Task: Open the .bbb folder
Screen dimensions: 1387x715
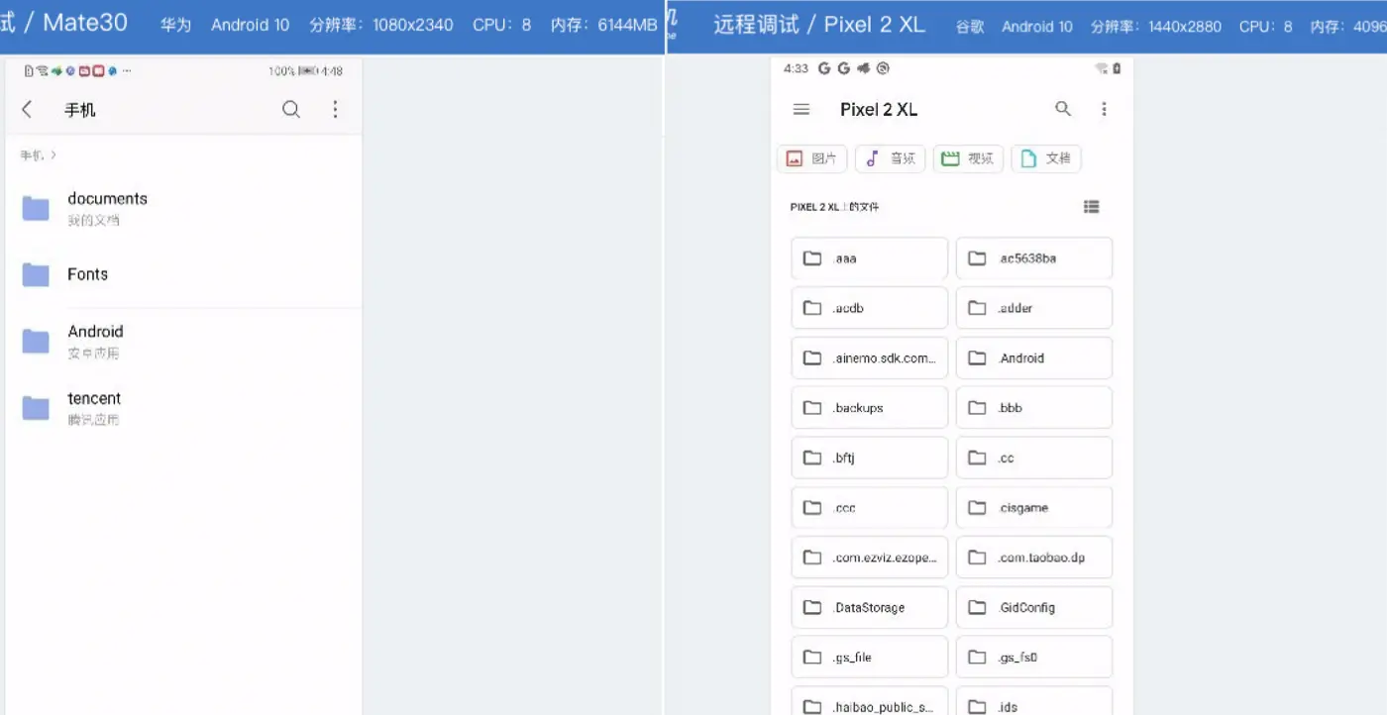Action: click(x=1034, y=408)
